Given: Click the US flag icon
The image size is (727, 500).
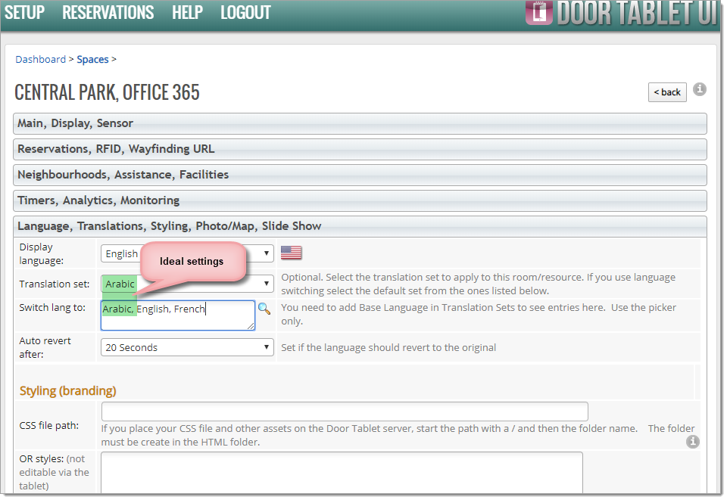Looking at the screenshot, I should coord(291,253).
